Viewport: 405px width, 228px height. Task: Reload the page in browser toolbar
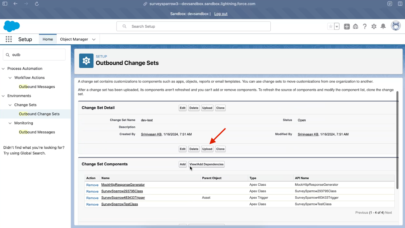click(37, 4)
